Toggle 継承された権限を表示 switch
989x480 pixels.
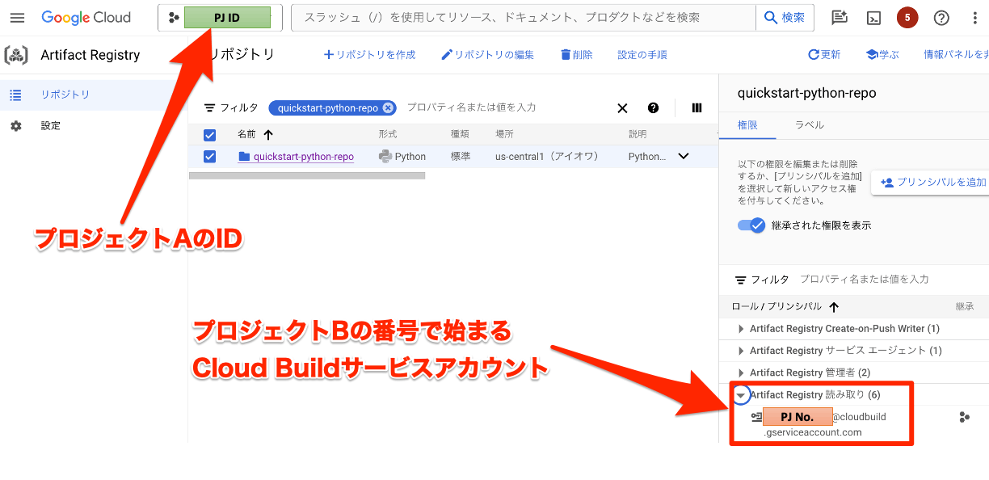751,225
